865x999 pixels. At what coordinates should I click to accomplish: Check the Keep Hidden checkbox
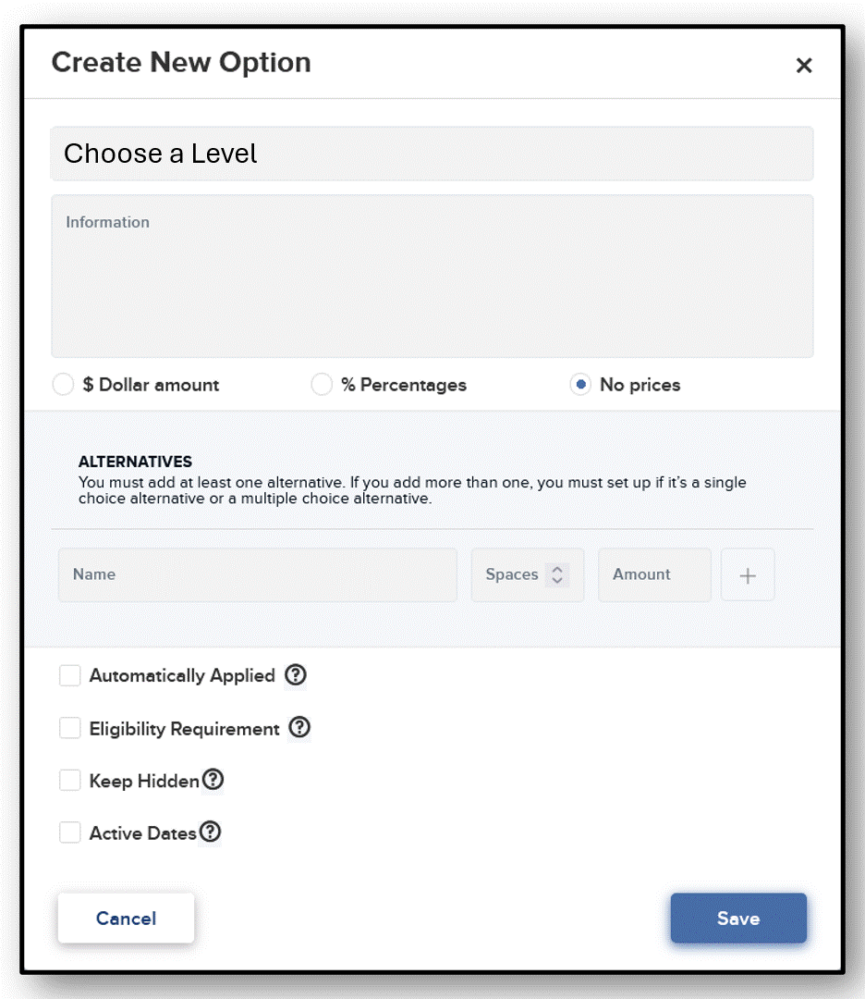70,780
